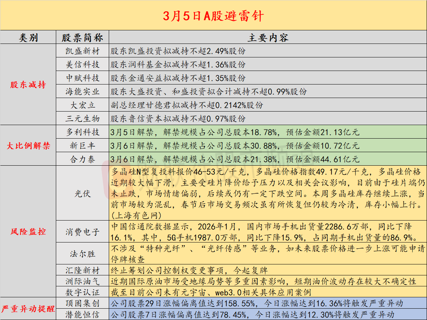The width and height of the screenshot is (427, 320).
Task: Click the 严重异动提醒 category cell
Action: pos(28,309)
